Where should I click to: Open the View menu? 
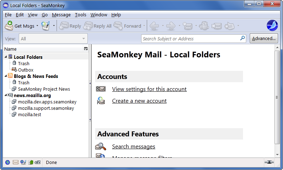(33, 15)
